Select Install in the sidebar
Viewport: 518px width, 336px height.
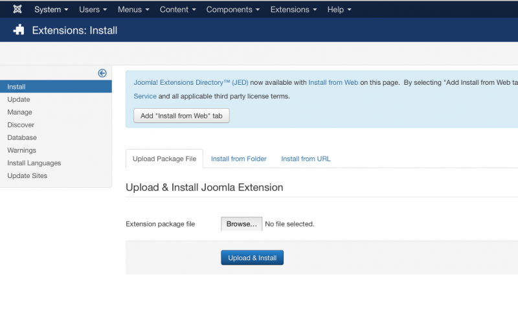pos(56,87)
